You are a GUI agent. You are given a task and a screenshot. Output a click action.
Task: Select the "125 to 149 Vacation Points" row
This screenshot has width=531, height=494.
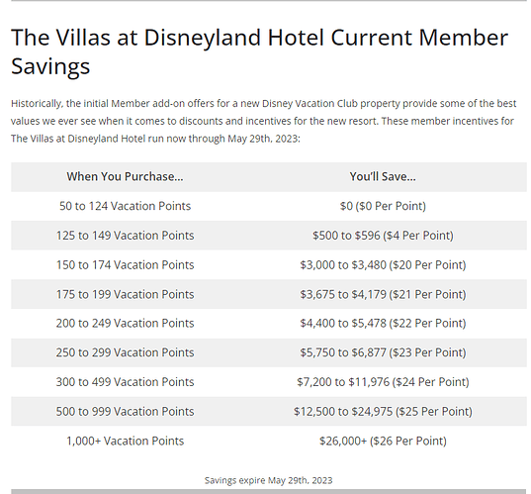click(x=269, y=236)
